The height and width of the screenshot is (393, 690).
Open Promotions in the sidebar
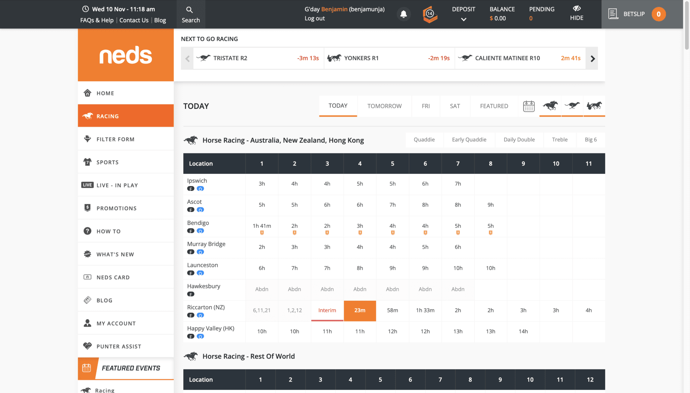(x=126, y=208)
